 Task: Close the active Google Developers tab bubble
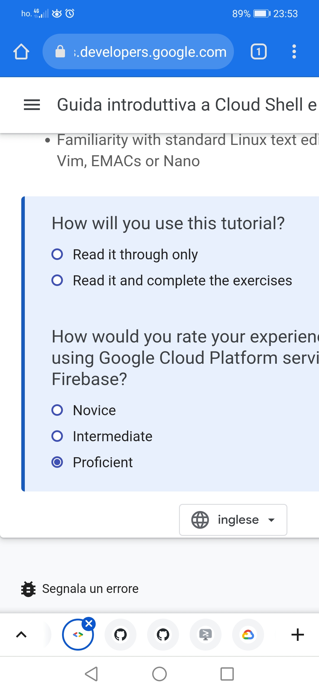tap(89, 624)
